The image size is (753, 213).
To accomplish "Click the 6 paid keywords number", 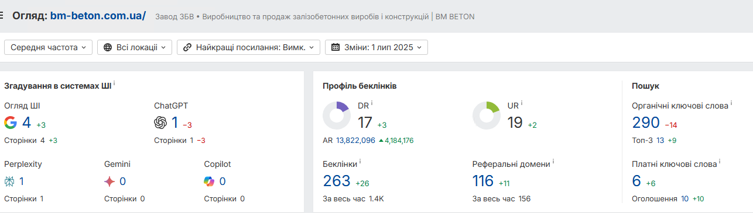I will [636, 181].
